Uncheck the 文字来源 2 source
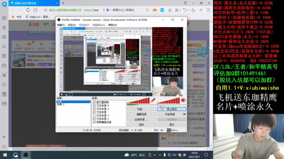Screen dimensions: 284x159 [94, 119]
